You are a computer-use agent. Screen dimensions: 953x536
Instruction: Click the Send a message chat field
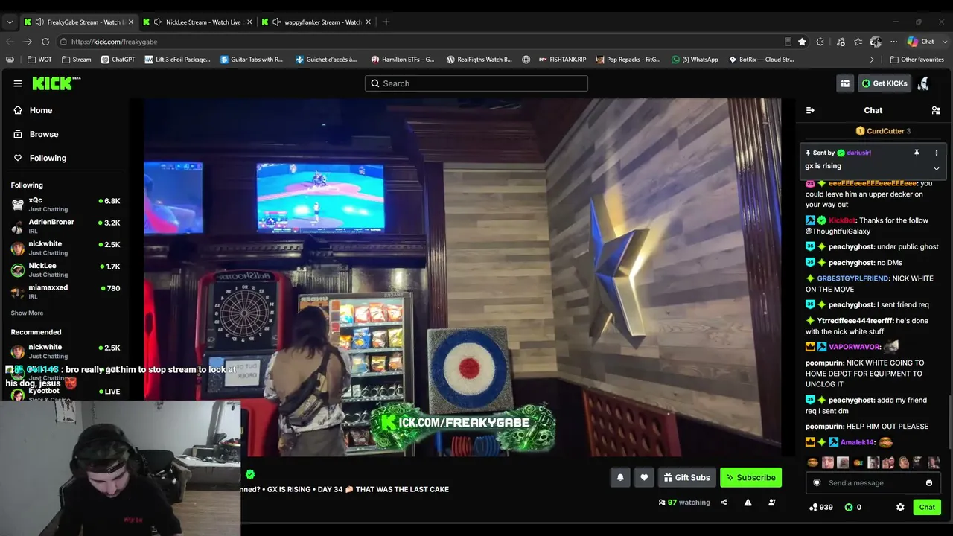pyautogui.click(x=873, y=483)
